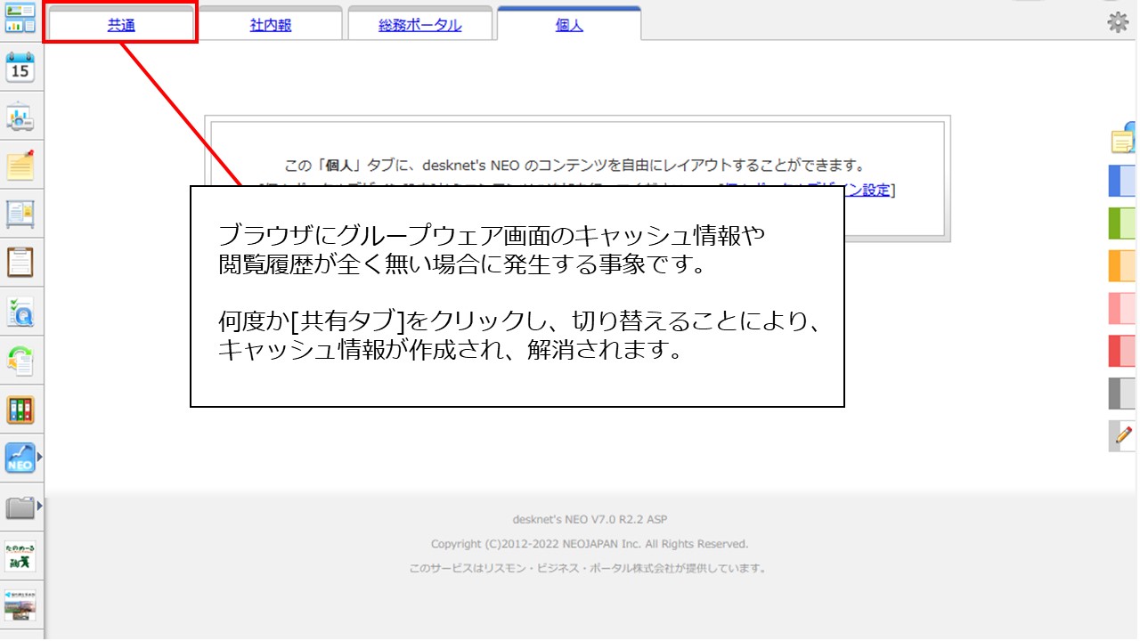Viewport: 1140px width, 641px height.
Task: Select the 個人 tab
Action: [569, 26]
